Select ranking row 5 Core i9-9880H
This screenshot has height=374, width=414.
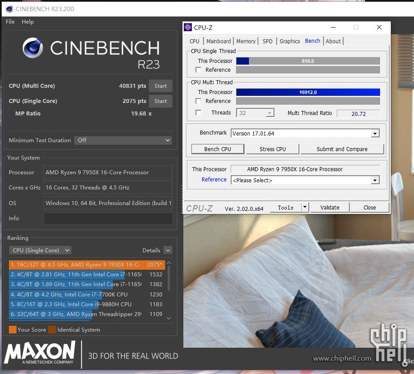[87, 304]
